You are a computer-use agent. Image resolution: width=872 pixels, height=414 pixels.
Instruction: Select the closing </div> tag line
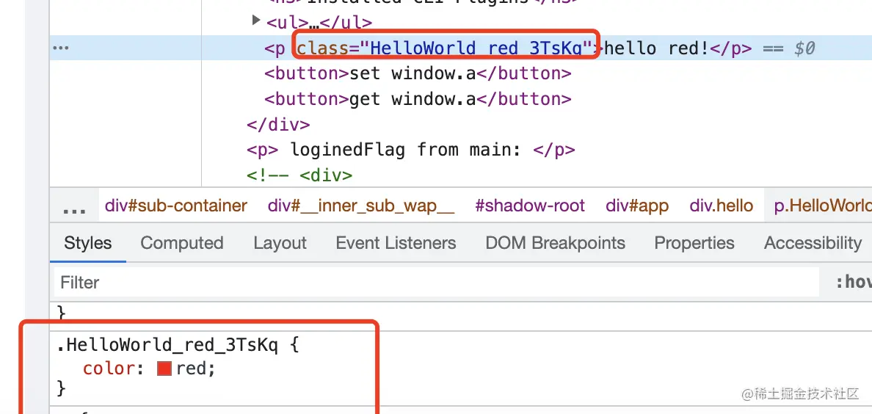point(278,125)
